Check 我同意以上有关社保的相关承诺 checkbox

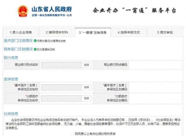[x=73, y=134]
